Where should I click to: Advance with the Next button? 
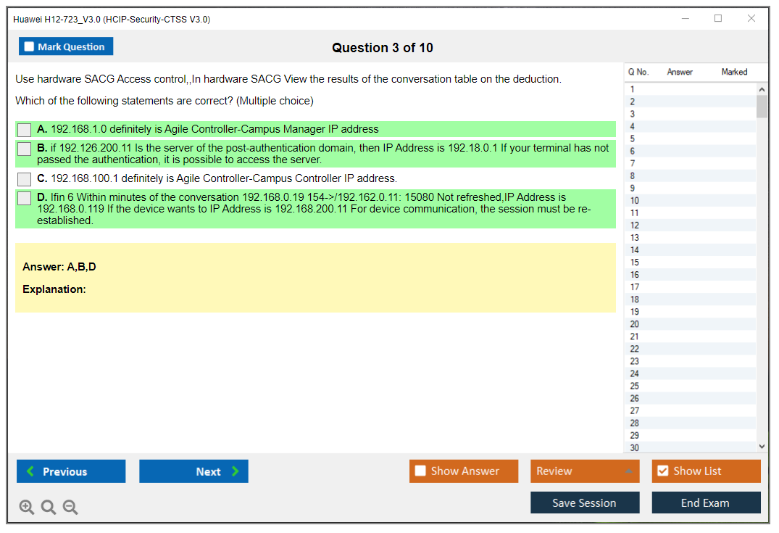click(193, 471)
